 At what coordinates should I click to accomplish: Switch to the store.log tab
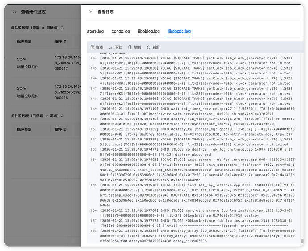tap(95, 31)
